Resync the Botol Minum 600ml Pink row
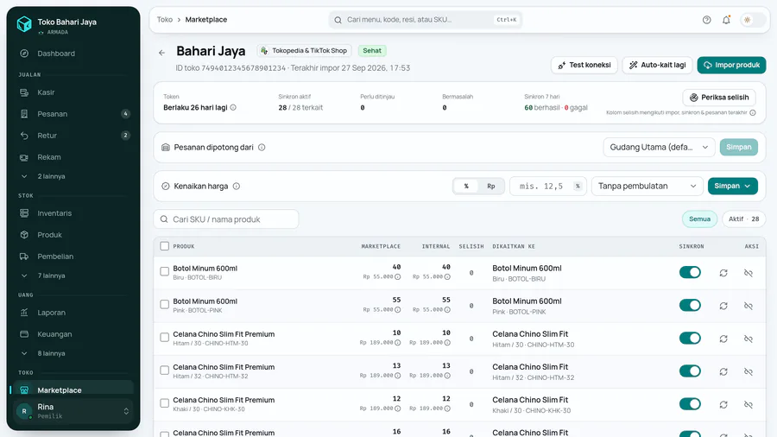The image size is (777, 437). click(723, 306)
